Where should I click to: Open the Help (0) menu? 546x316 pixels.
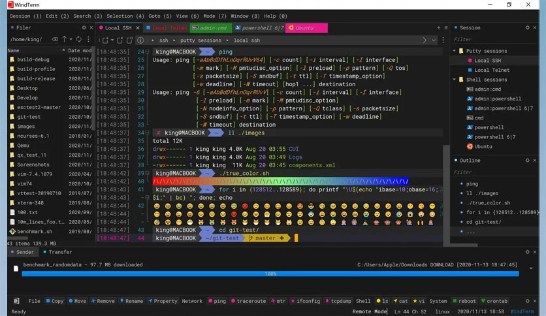tap(276, 16)
